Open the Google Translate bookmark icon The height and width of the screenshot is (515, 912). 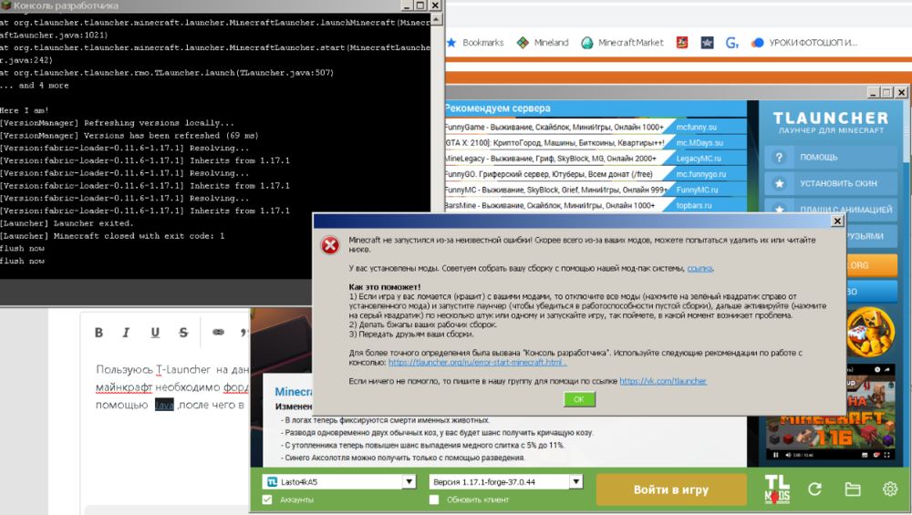(x=732, y=43)
